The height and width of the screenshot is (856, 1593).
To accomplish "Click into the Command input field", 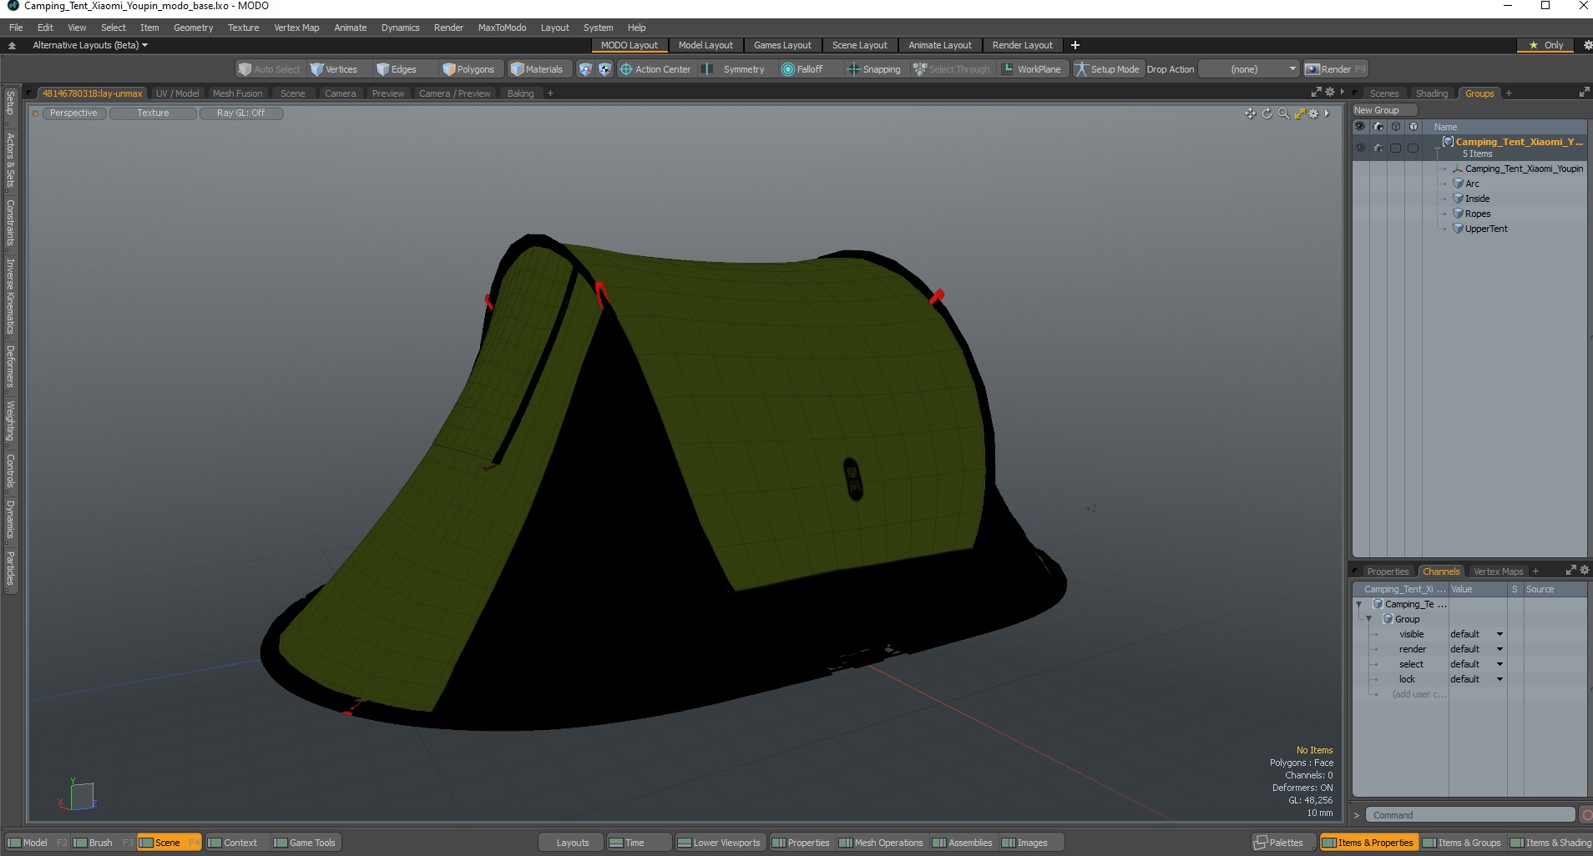I will [1471, 815].
